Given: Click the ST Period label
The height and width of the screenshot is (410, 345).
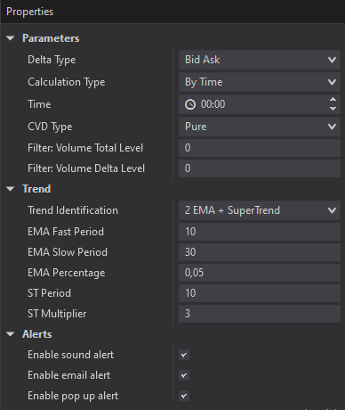Looking at the screenshot, I should click(49, 293).
